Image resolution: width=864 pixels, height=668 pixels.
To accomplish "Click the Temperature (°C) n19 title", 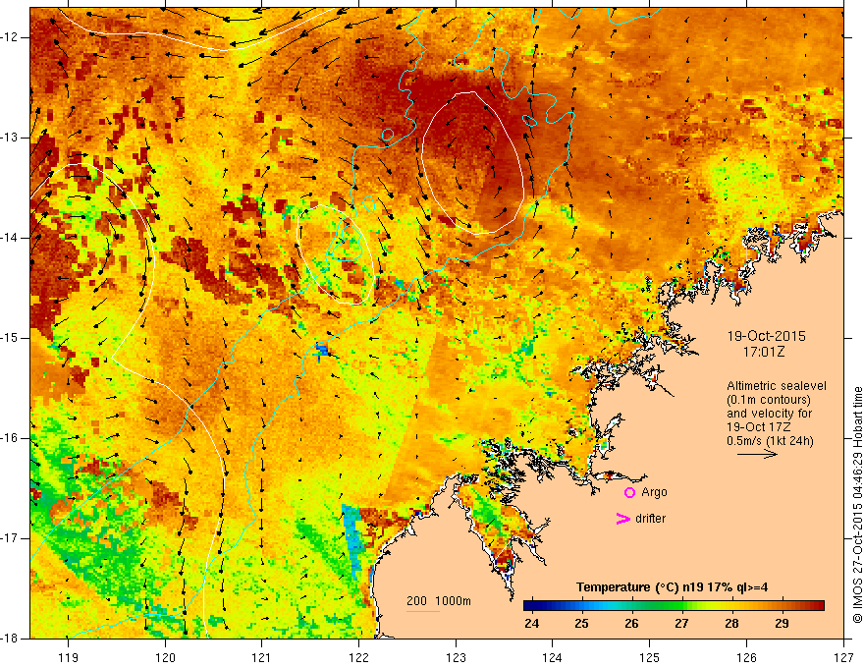I will click(672, 587).
